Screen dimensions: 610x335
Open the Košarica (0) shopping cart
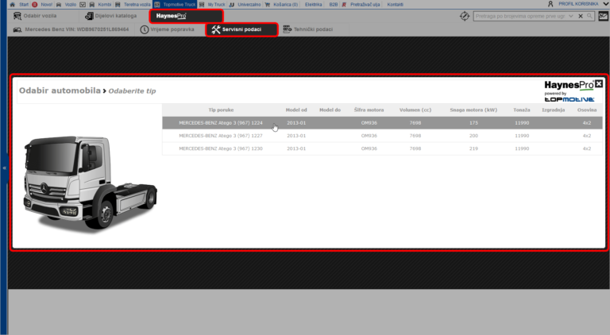(x=285, y=5)
